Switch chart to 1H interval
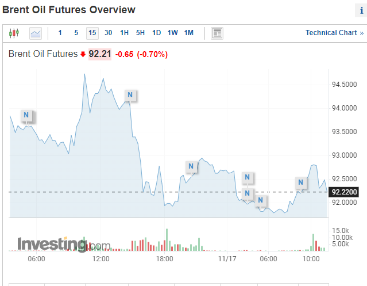This screenshot has width=367, height=286. (x=124, y=33)
